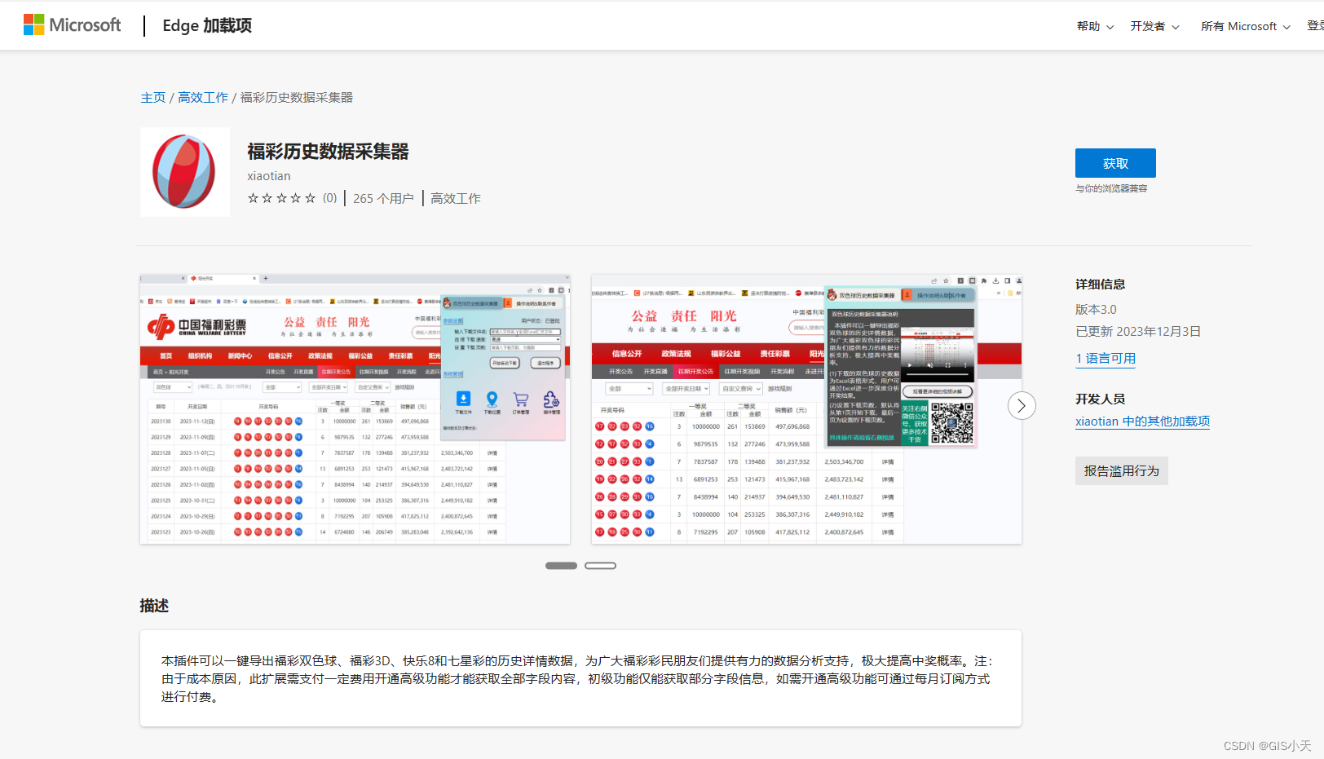The width and height of the screenshot is (1324, 759).
Task: Click the 福彩历史数据采集器 title heading
Action: [328, 152]
